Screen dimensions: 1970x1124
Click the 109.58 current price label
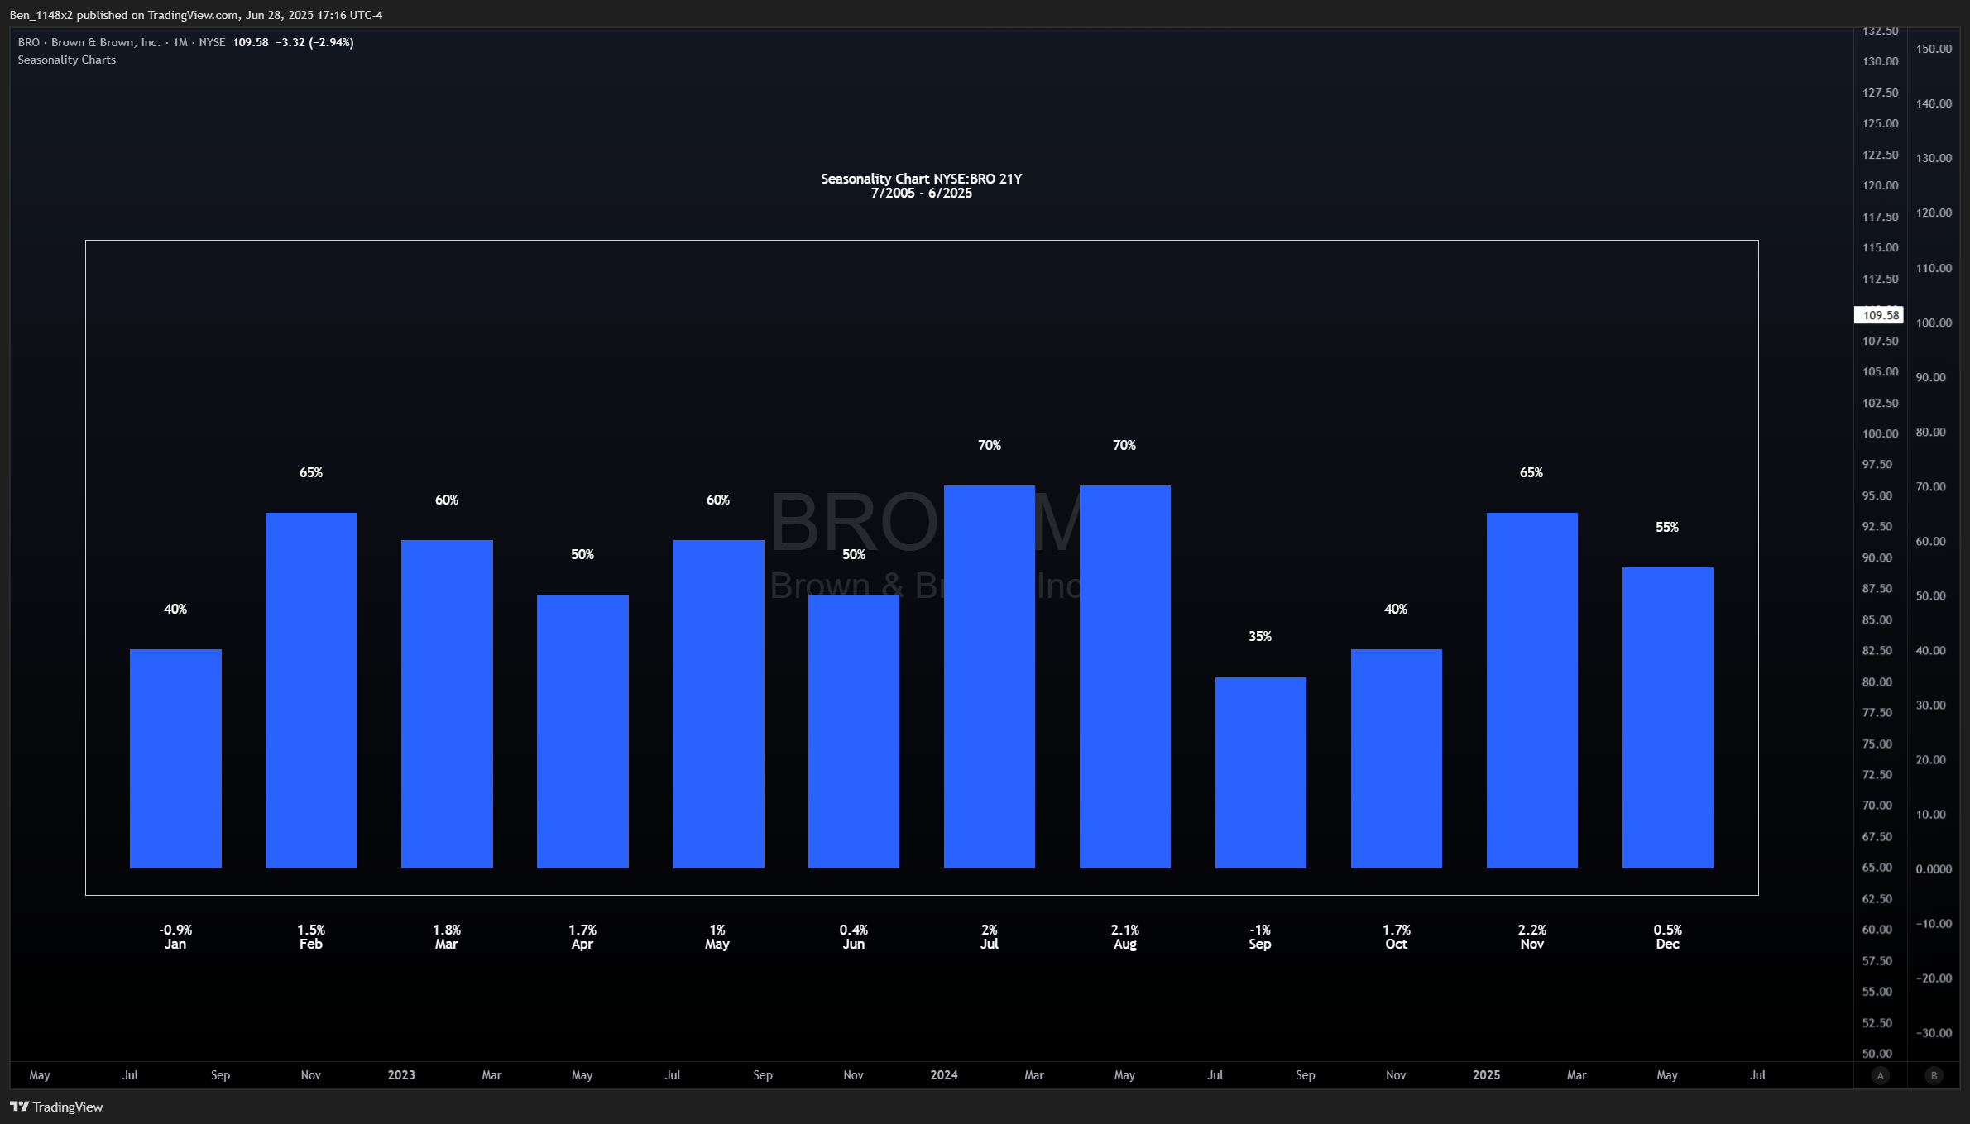pyautogui.click(x=1879, y=315)
